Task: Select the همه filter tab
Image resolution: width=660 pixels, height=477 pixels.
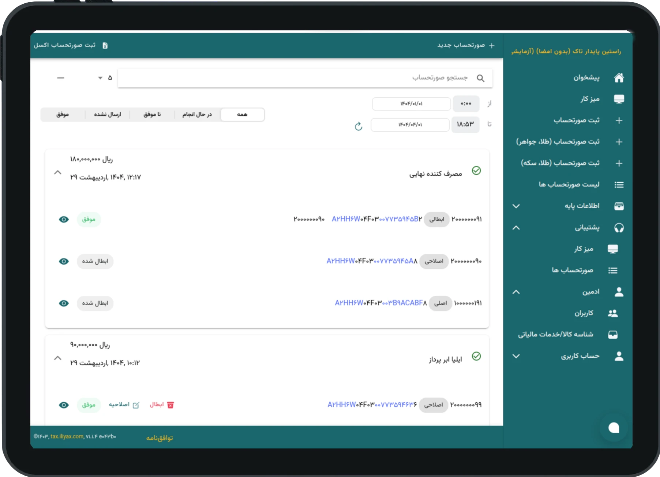Action: click(x=242, y=115)
